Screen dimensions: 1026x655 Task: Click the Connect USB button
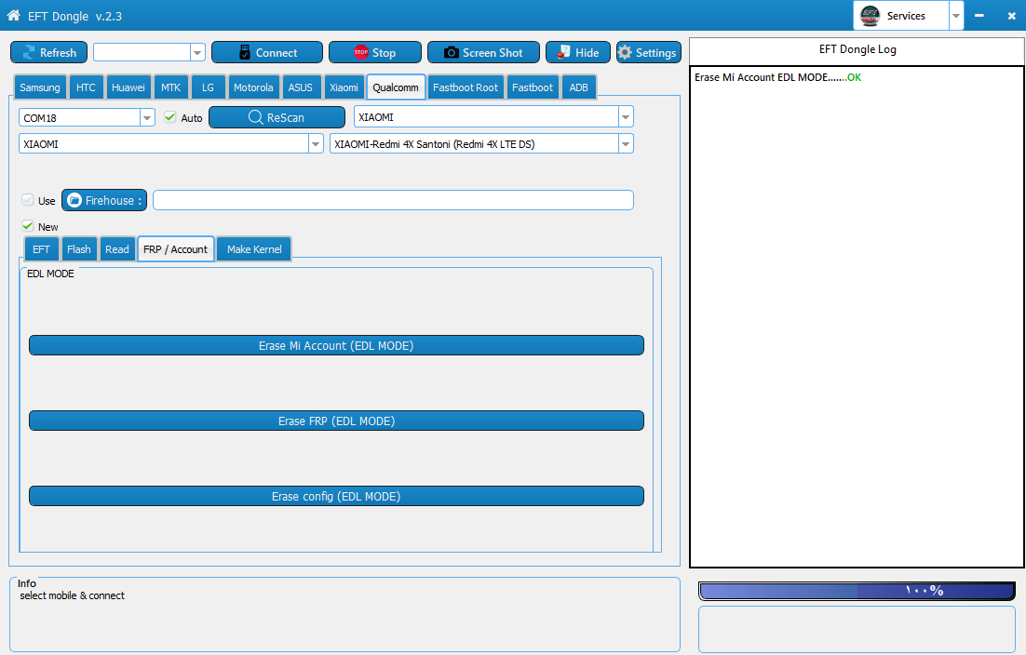(267, 52)
